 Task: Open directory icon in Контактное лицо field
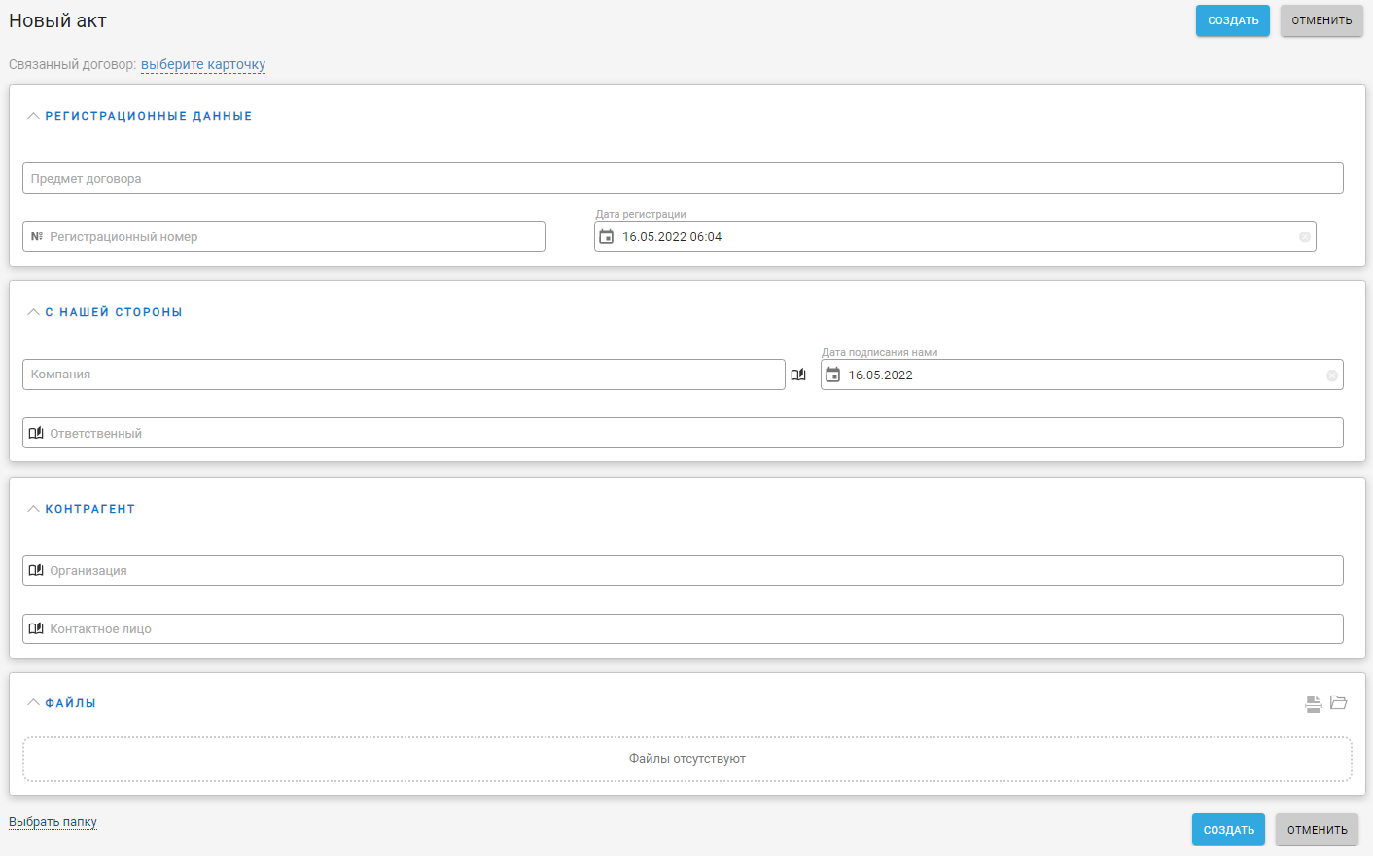point(36,628)
